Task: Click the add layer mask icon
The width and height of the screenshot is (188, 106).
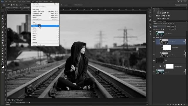Action: click(173, 105)
